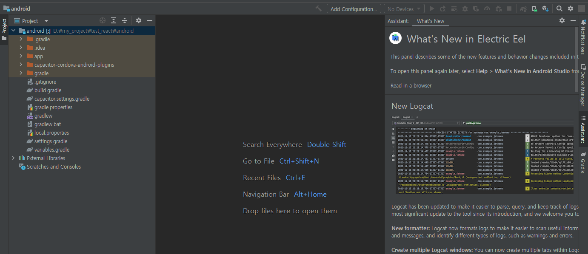The image size is (588, 254).
Task: Click the user account icon at top right
Action: click(582, 8)
